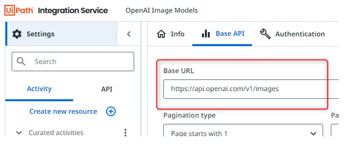
Task: Click the Settings label in sidebar
Action: [x=41, y=34]
